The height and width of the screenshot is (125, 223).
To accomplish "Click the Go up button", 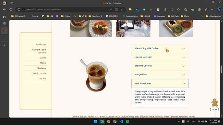I will (214, 109).
